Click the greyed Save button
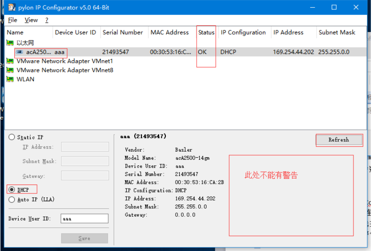 point(84,238)
